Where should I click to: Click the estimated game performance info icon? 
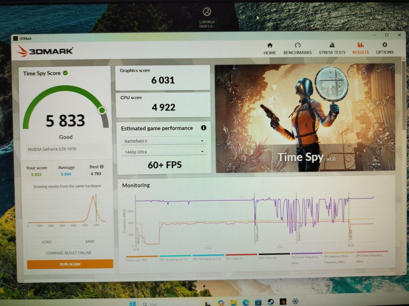204,128
